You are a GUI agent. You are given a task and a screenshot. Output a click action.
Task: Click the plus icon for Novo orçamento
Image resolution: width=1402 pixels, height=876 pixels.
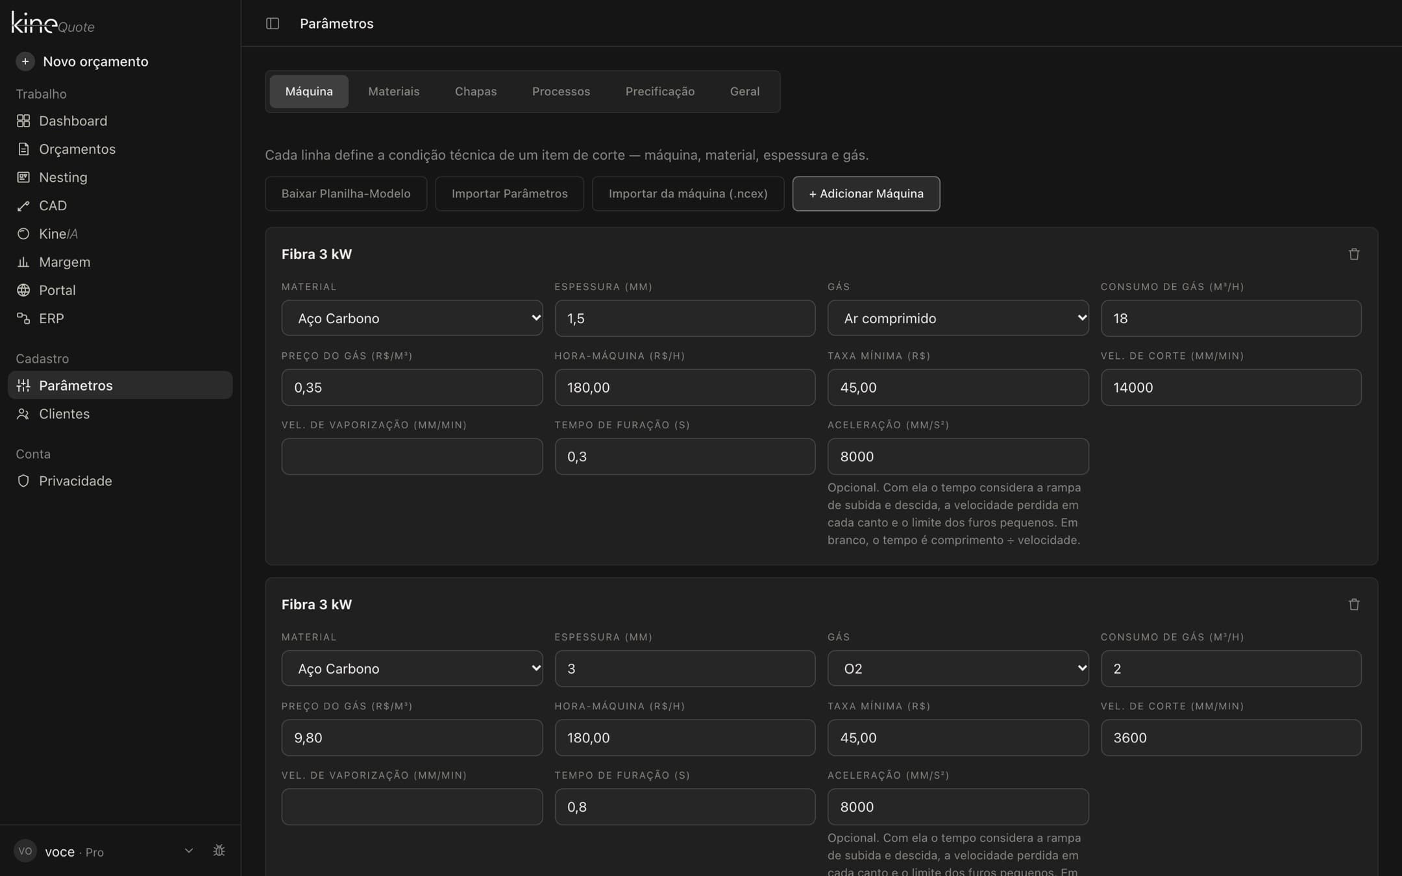click(x=25, y=62)
